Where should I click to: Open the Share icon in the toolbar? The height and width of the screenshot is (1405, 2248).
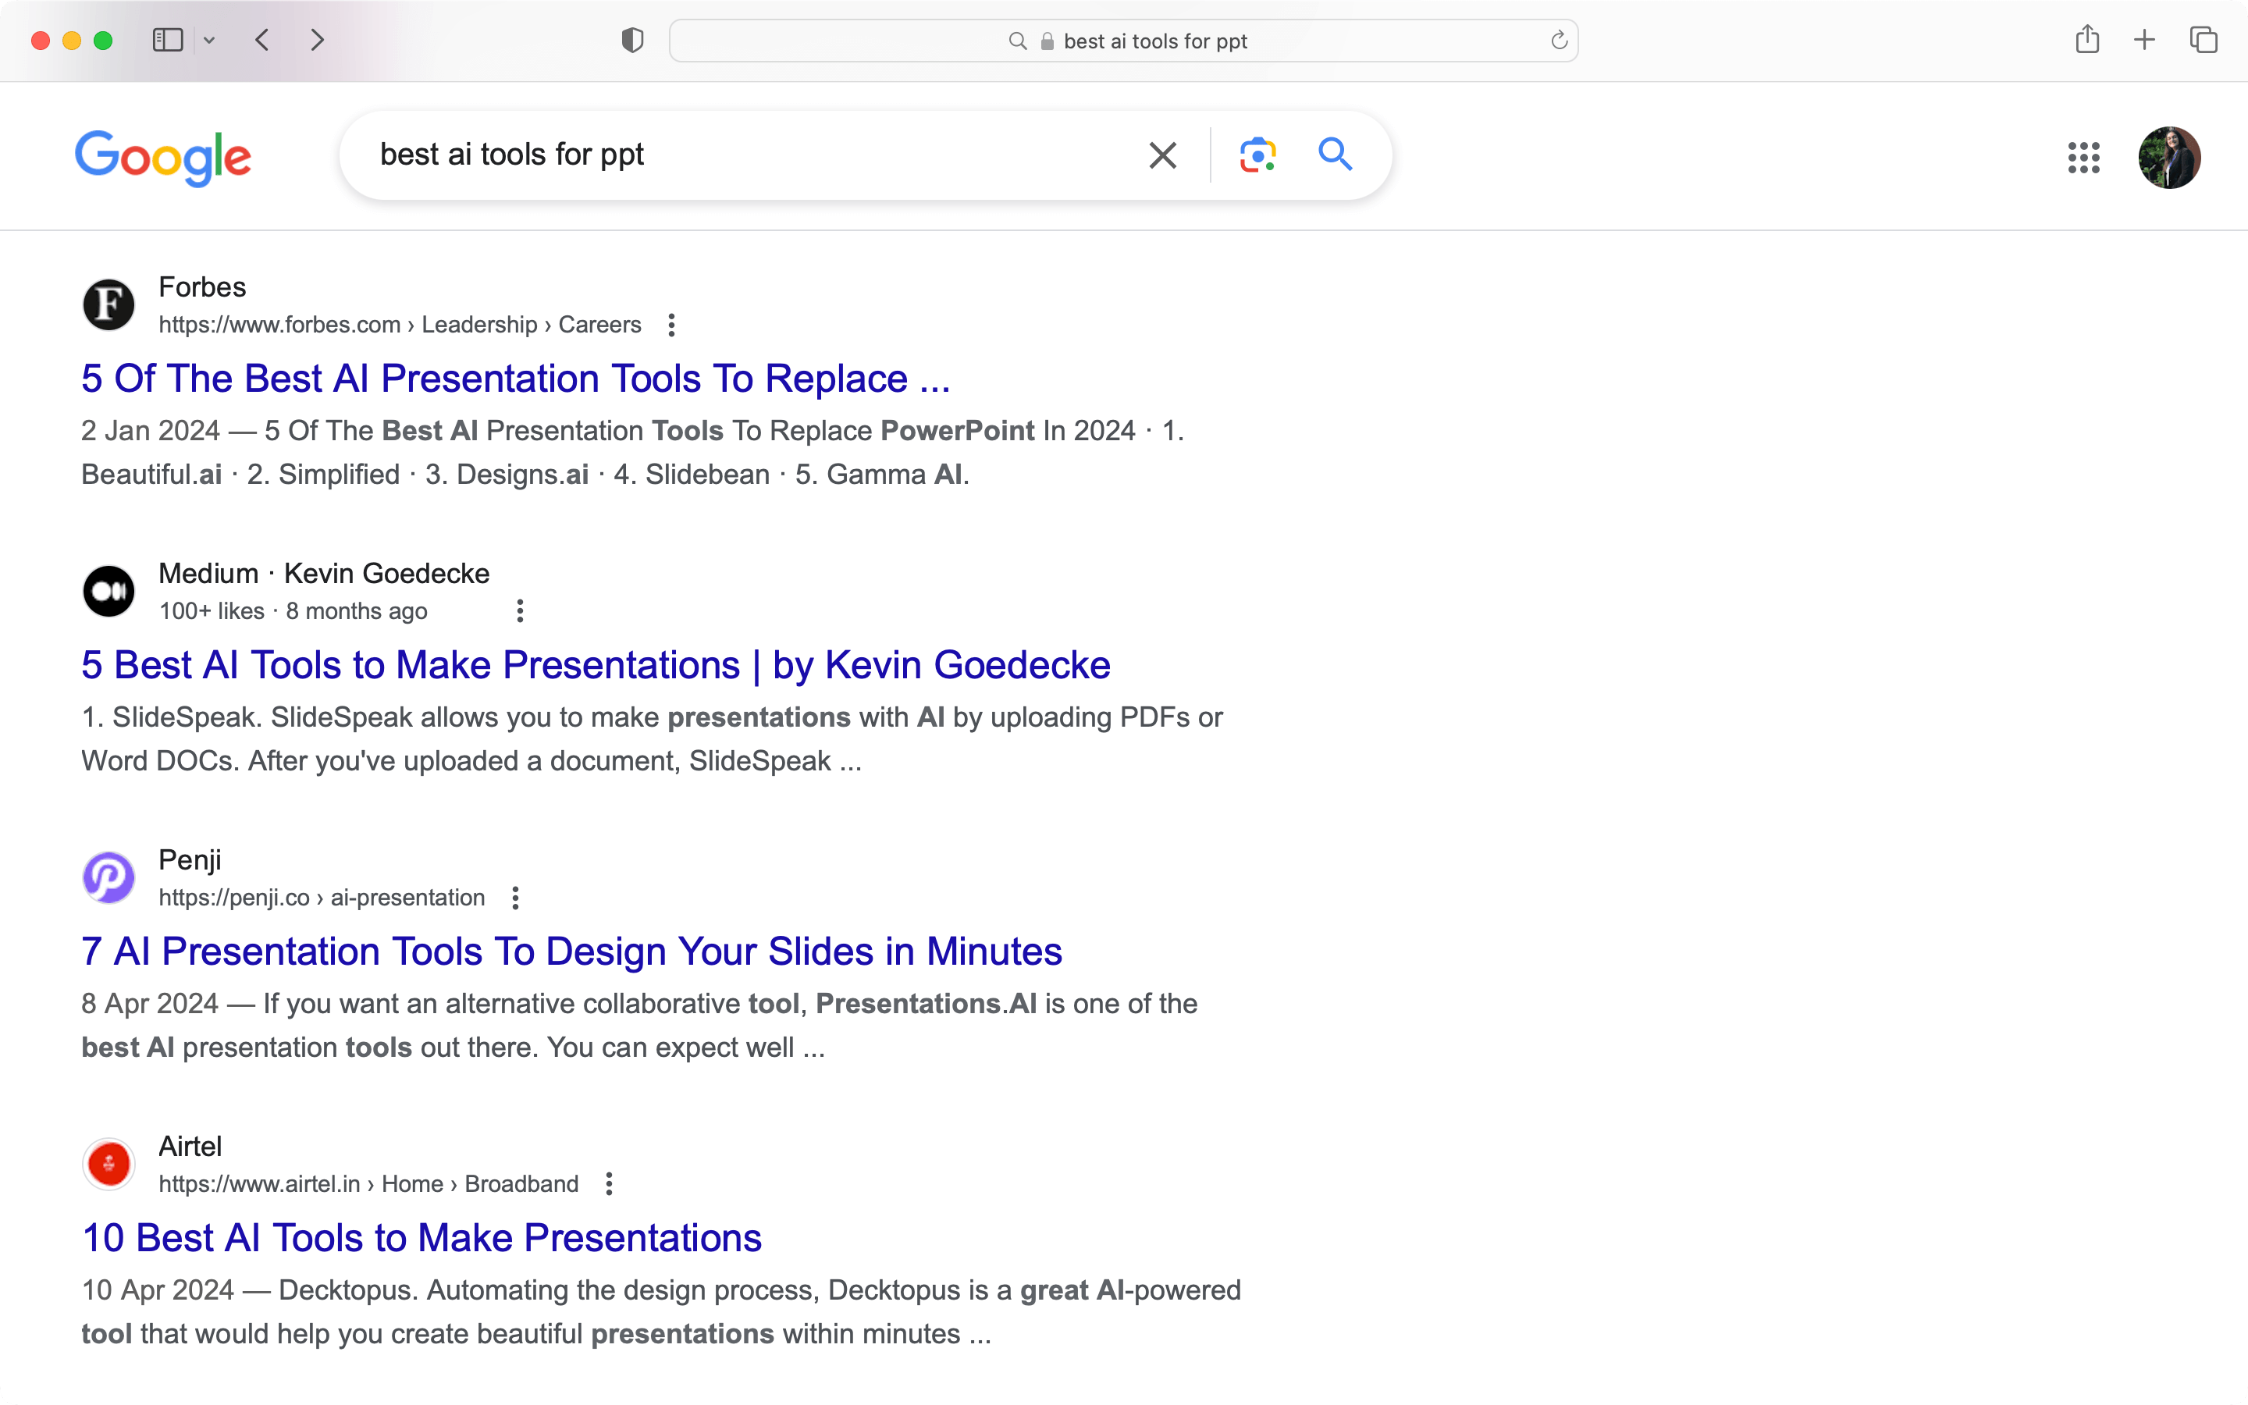[x=2087, y=39]
